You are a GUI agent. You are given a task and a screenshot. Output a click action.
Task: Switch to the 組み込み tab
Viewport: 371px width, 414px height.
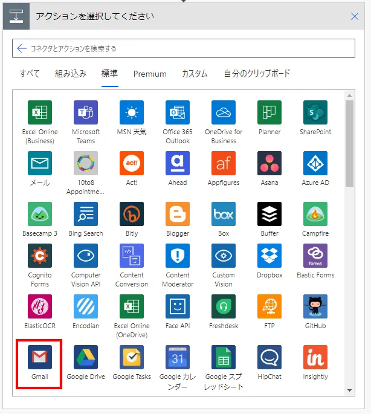(x=71, y=74)
